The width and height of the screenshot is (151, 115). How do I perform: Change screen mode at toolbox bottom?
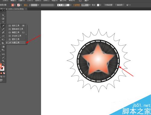tap(1, 80)
